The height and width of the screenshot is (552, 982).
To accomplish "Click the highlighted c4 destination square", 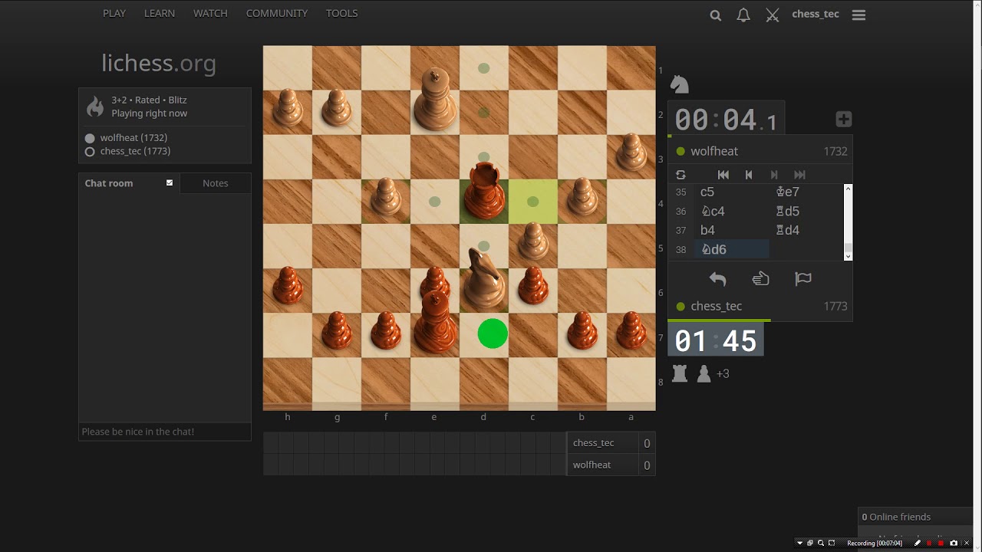I will (533, 202).
